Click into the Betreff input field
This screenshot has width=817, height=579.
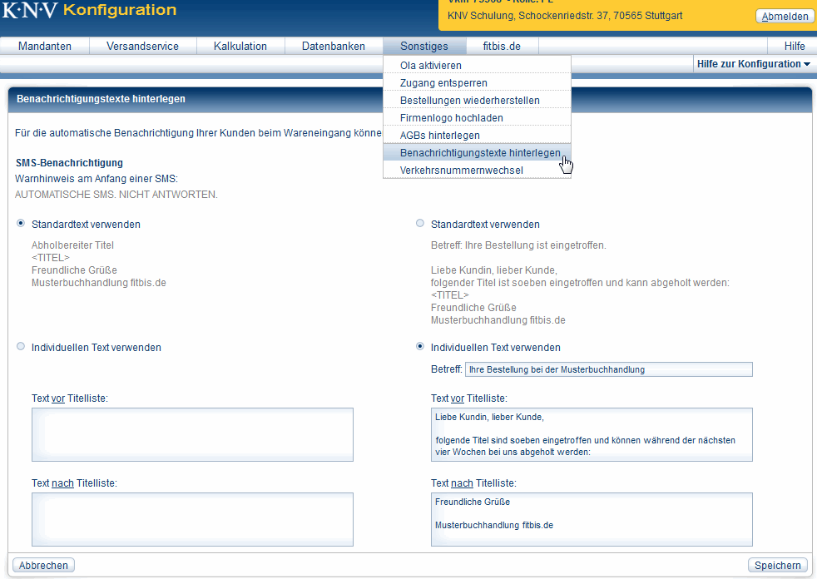[x=608, y=369]
